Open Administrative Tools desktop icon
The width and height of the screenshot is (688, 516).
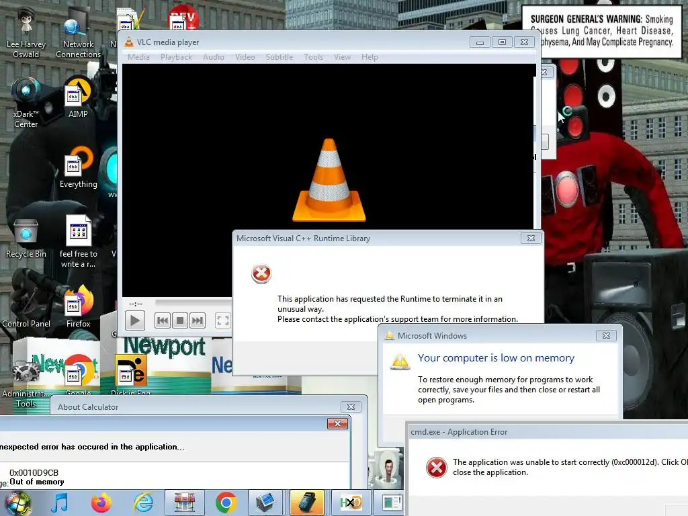coord(26,384)
